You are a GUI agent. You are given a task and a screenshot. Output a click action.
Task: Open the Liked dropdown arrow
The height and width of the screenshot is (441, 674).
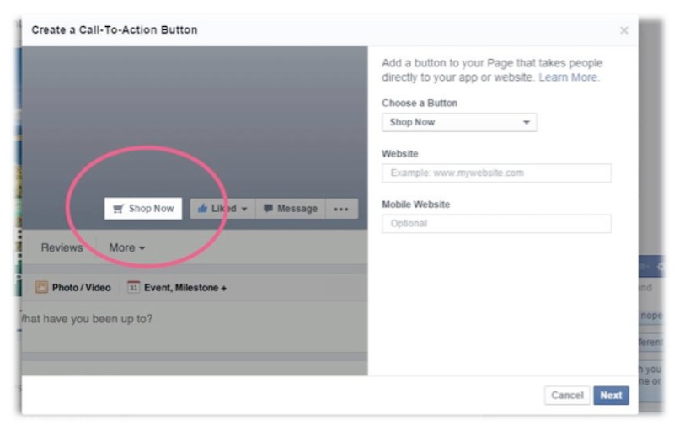pos(244,209)
